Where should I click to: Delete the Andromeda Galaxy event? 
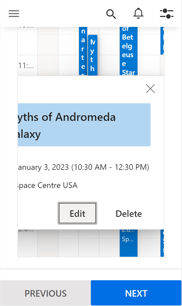(x=129, y=214)
